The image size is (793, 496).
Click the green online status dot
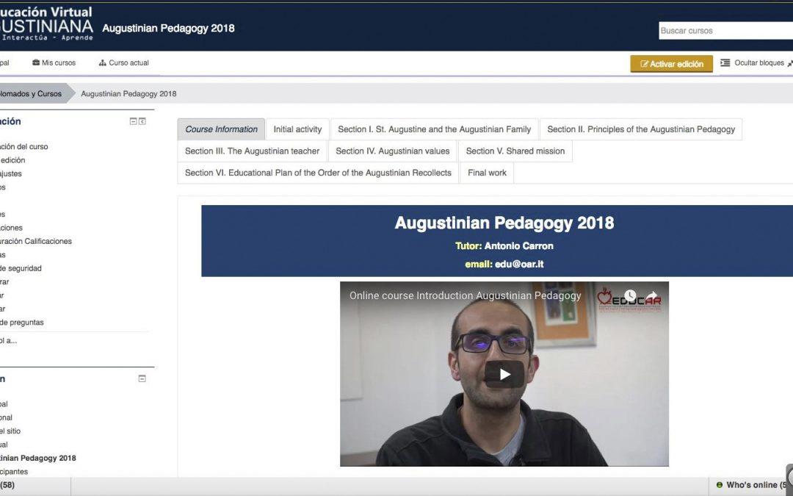click(720, 484)
